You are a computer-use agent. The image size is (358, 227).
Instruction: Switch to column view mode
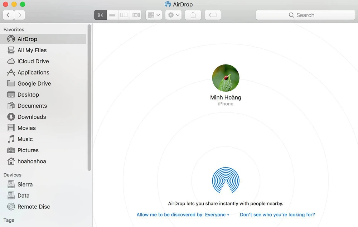pos(124,15)
